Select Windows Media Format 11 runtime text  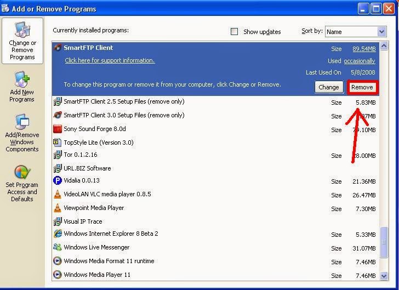point(109,261)
